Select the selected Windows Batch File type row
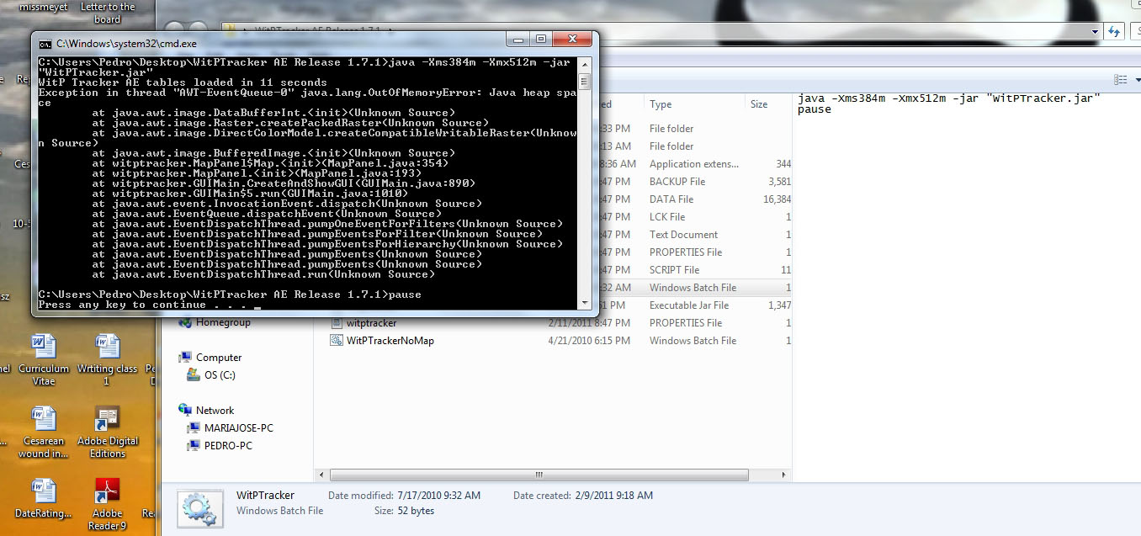 pyautogui.click(x=693, y=288)
